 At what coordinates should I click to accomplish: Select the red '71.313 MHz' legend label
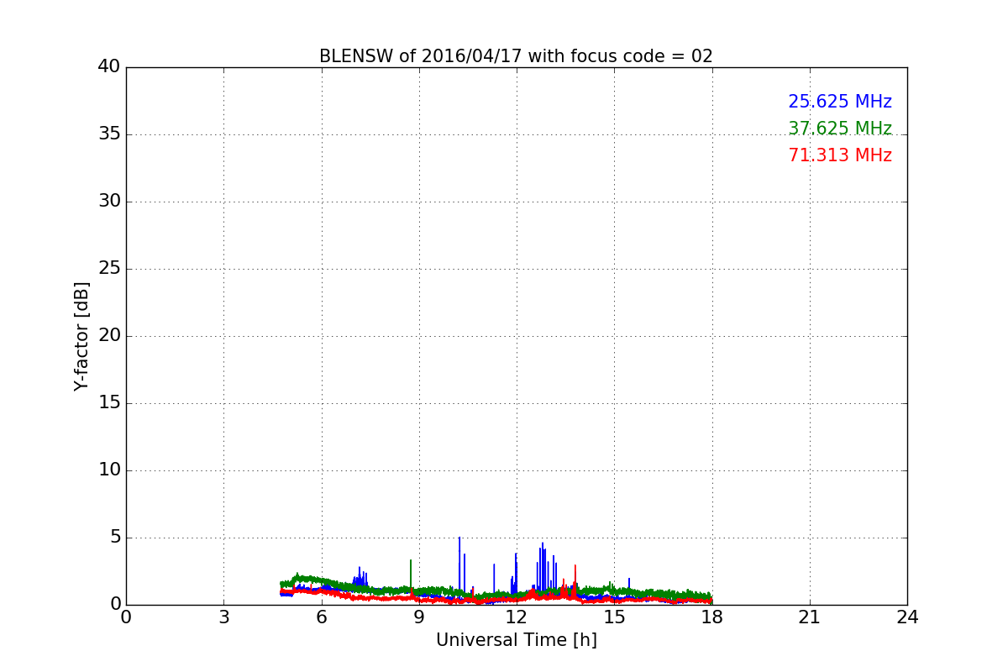[840, 155]
